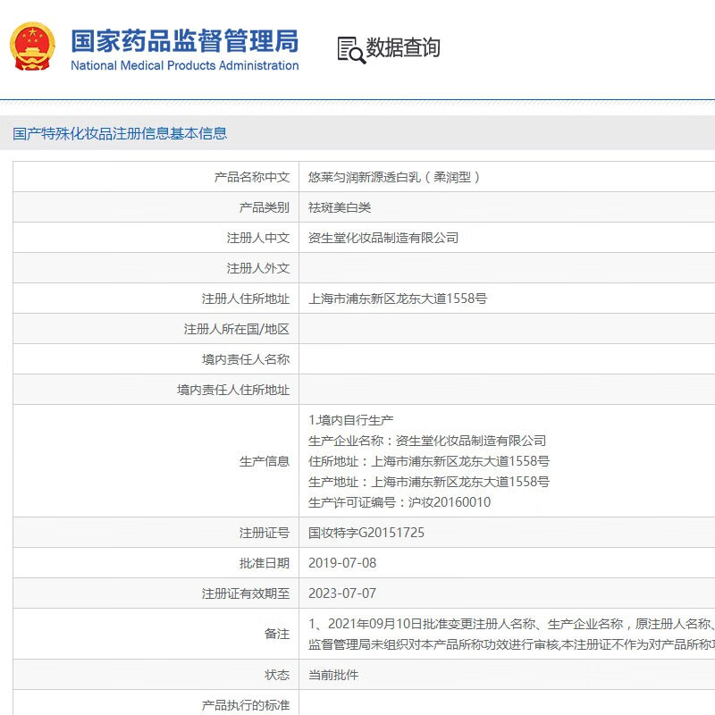Click the 产品类别 label
The width and height of the screenshot is (715, 715).
265,207
